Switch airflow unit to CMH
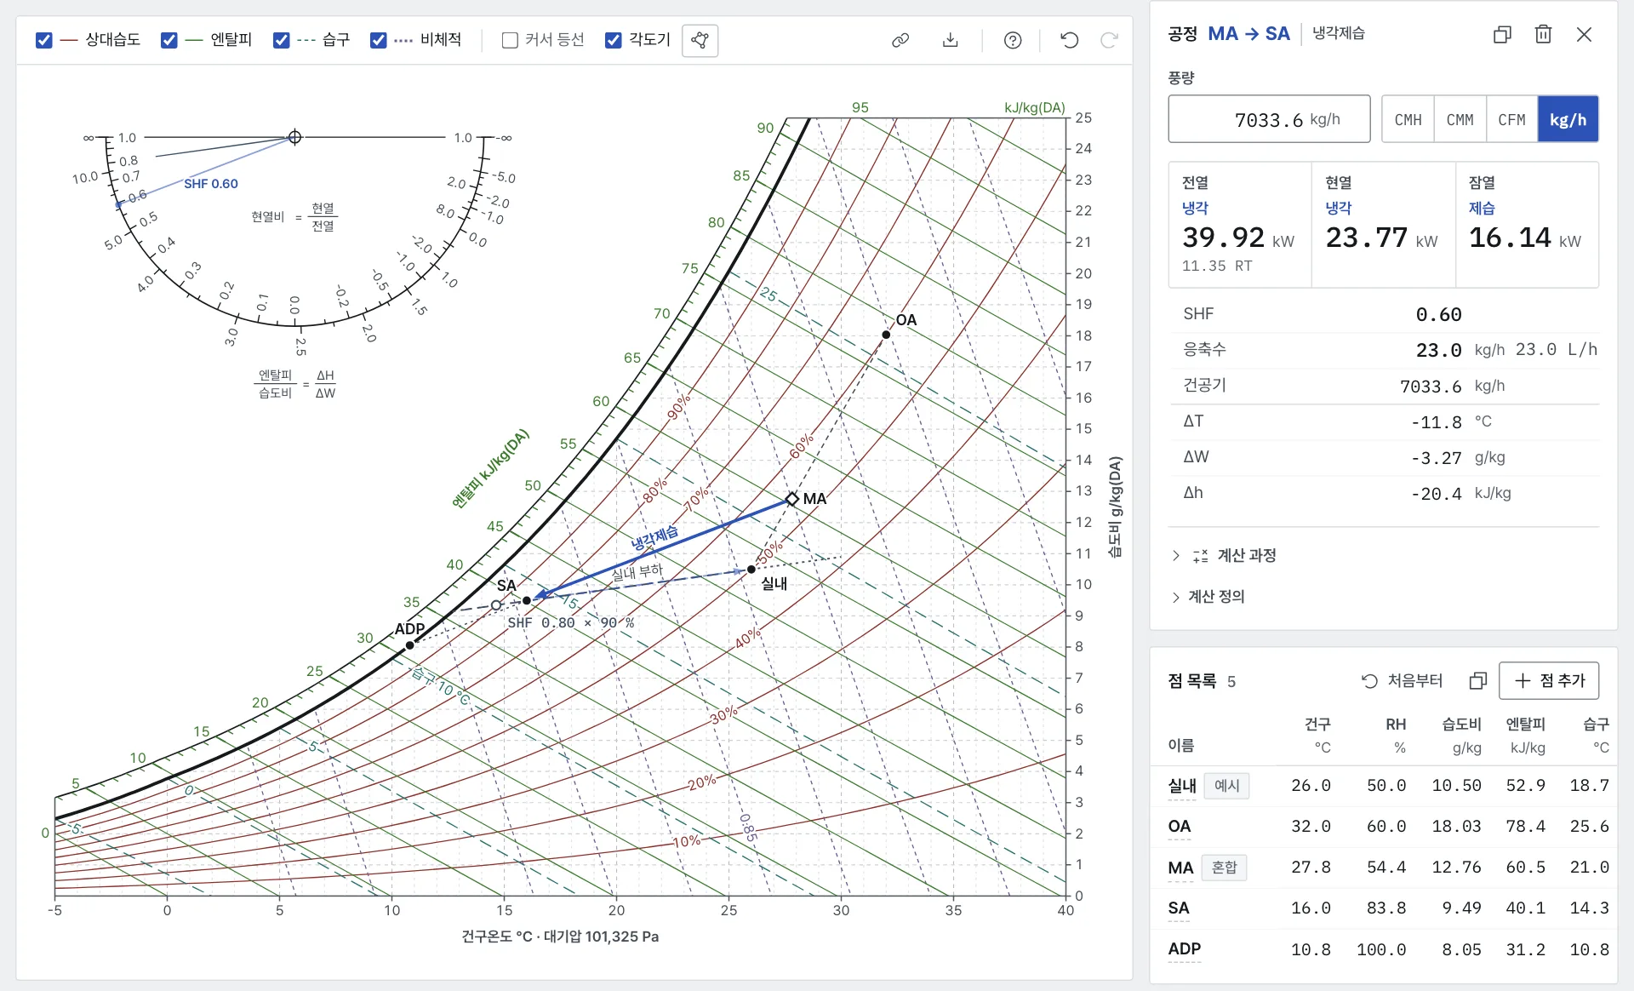1634x991 pixels. (1408, 119)
